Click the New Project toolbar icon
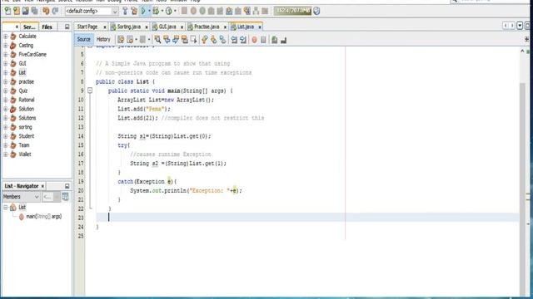Image resolution: width=533 pixels, height=299 pixels. coord(17,11)
